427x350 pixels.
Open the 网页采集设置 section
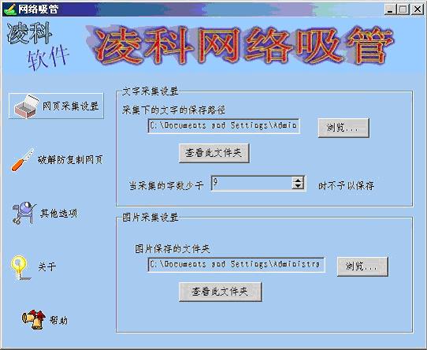pyautogui.click(x=56, y=106)
